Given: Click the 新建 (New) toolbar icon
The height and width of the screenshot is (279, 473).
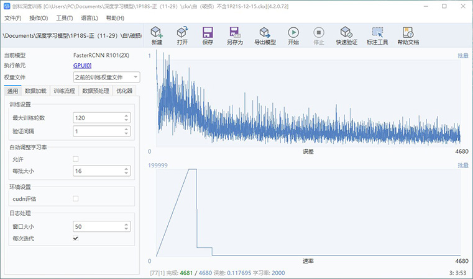Looking at the screenshot, I should click(x=157, y=35).
